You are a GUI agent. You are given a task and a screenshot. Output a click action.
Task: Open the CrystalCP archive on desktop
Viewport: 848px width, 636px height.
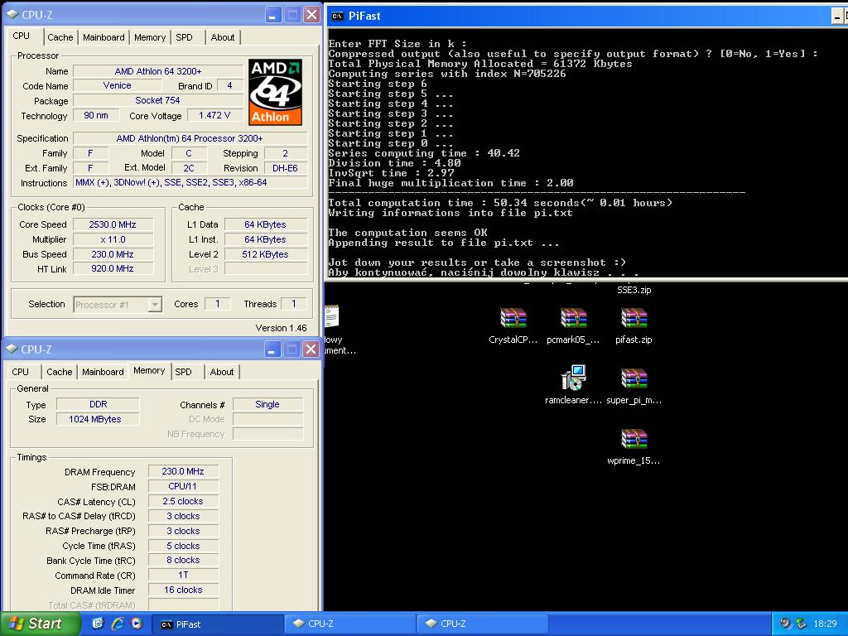tap(513, 318)
